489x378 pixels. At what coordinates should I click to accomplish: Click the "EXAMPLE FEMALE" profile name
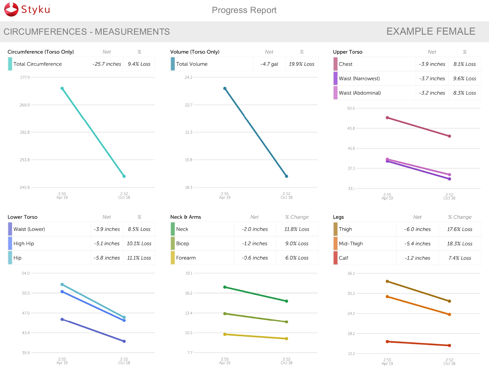tap(431, 31)
